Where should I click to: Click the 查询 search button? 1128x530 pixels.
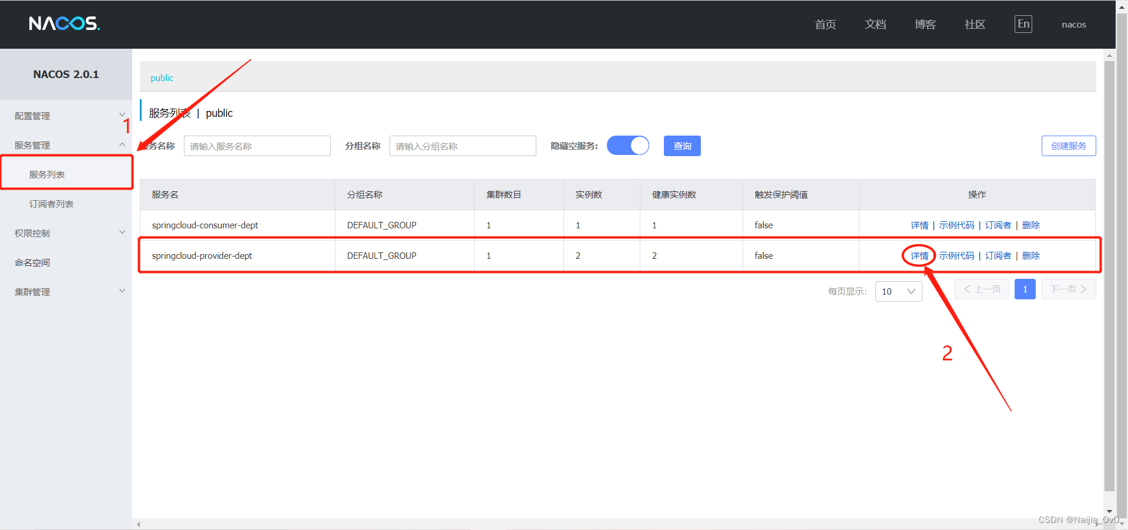click(682, 146)
